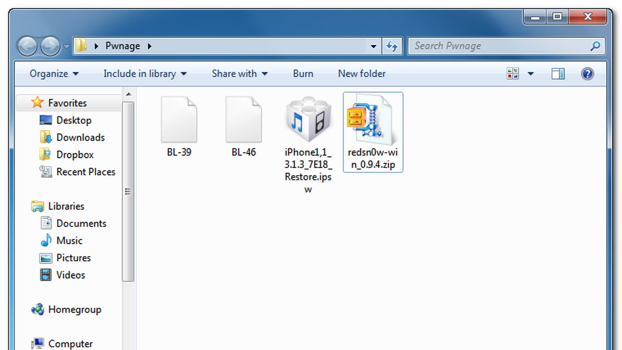Viewport: 622px width, 350px height.
Task: Select Homegroup in the navigation pane
Action: (x=75, y=310)
